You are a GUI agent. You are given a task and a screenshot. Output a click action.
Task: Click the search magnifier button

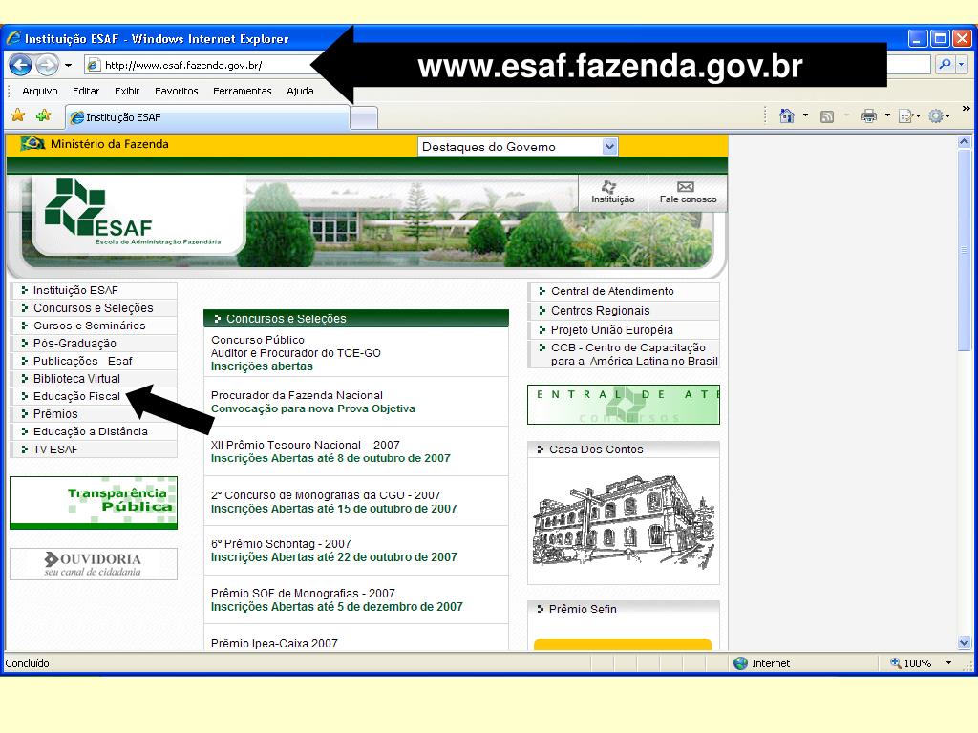(946, 64)
